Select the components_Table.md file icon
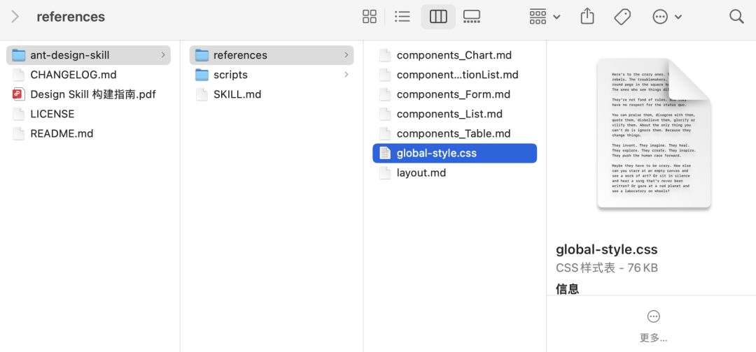756x352 pixels. 385,133
